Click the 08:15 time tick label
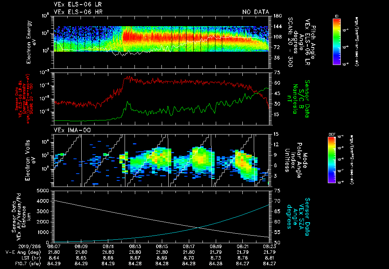 (162, 247)
